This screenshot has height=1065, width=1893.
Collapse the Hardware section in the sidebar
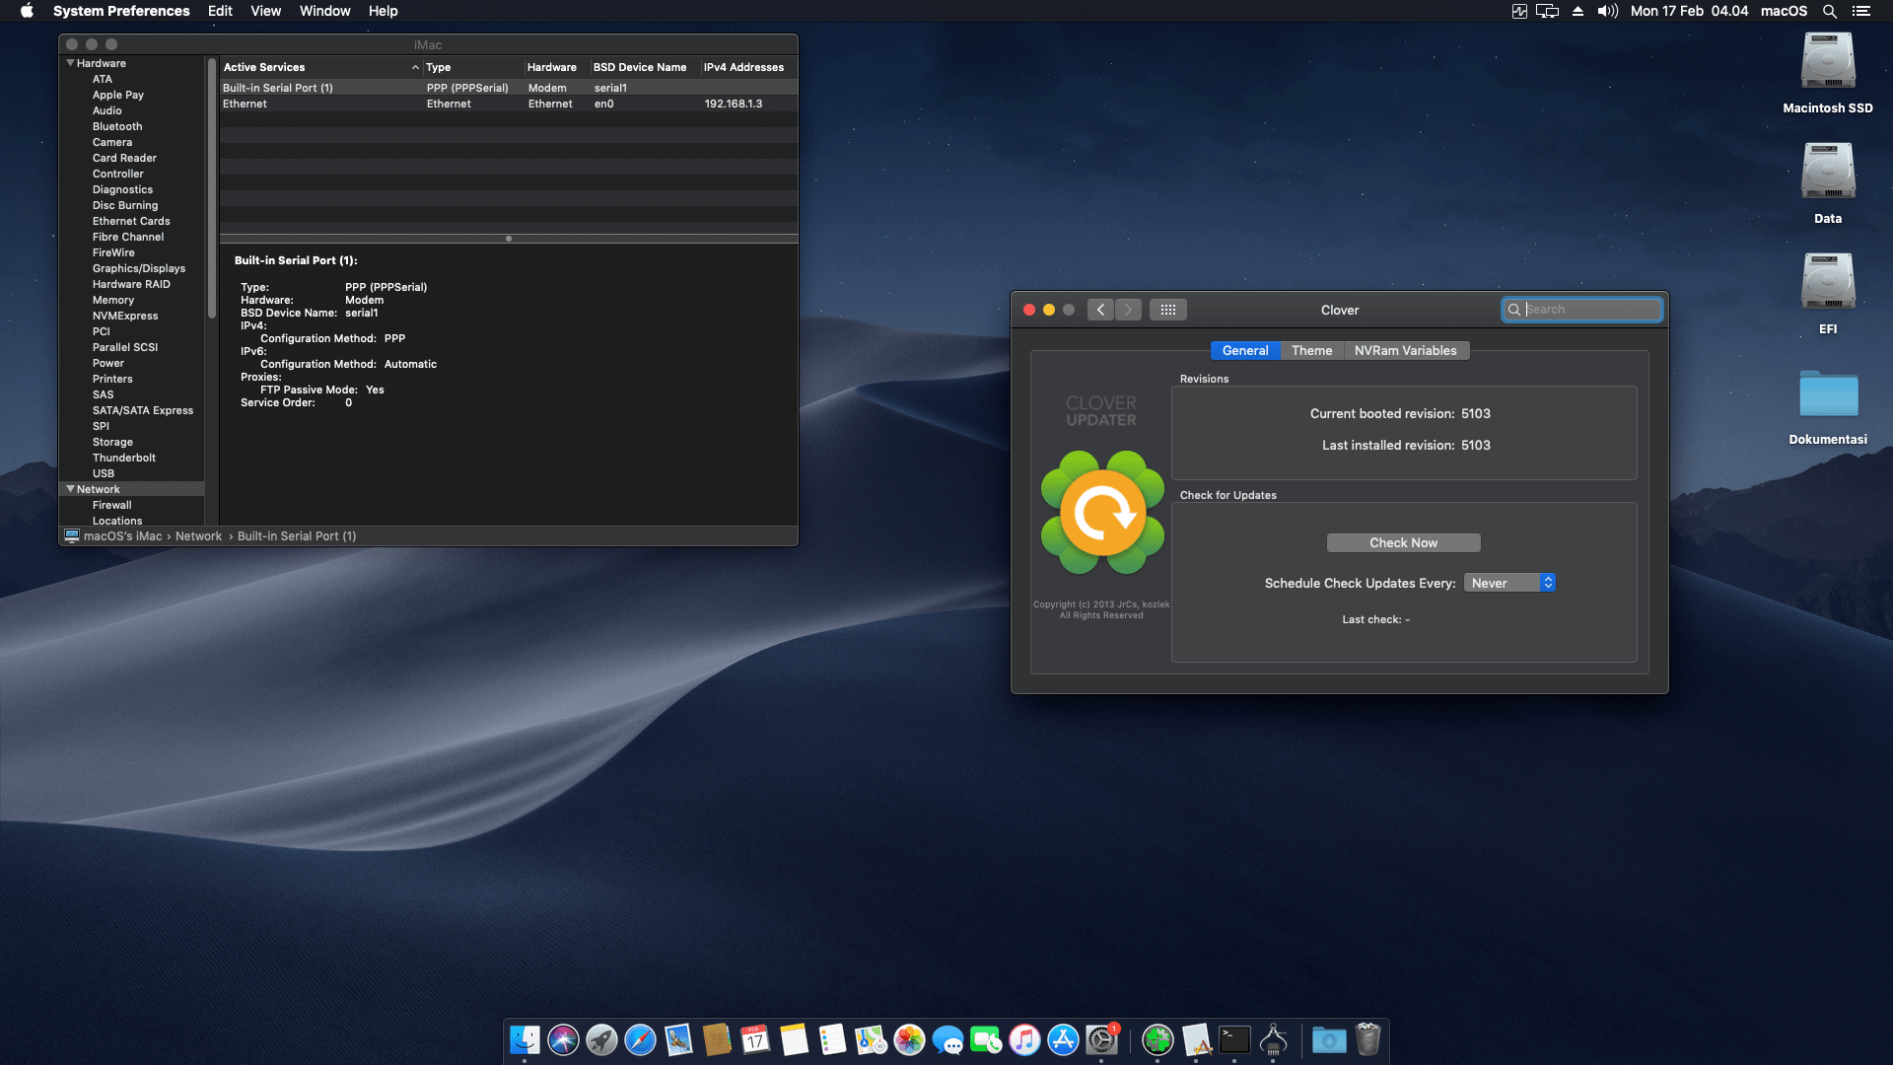(x=70, y=63)
